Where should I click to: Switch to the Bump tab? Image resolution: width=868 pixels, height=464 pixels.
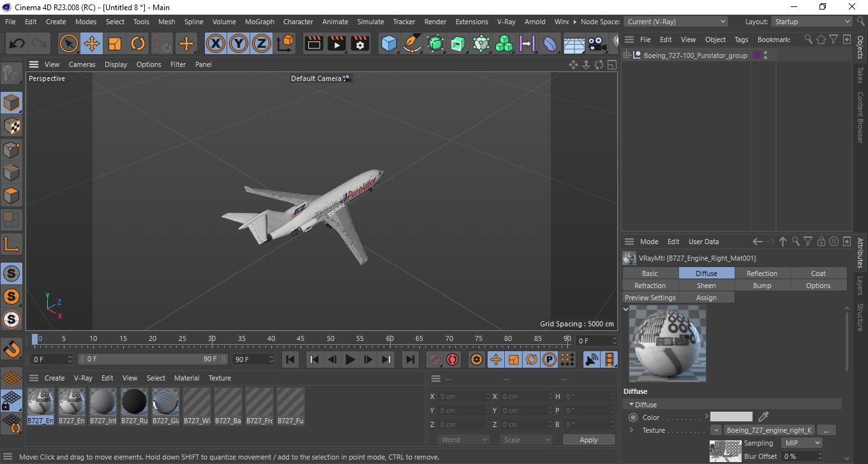click(762, 286)
